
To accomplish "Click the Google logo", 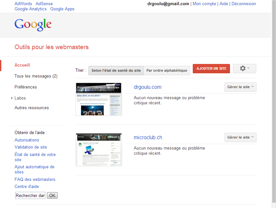I will [x=33, y=25].
